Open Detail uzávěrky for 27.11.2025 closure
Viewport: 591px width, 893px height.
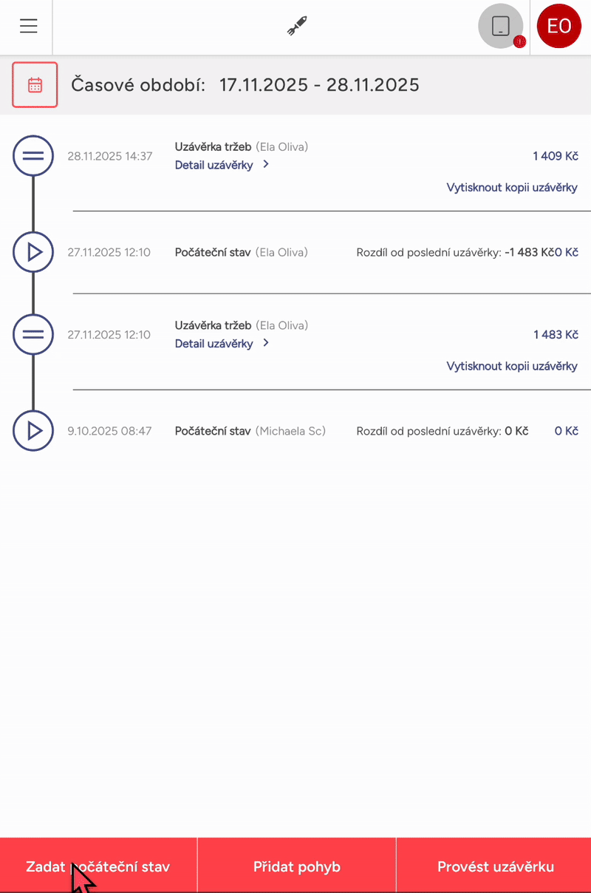(x=213, y=344)
